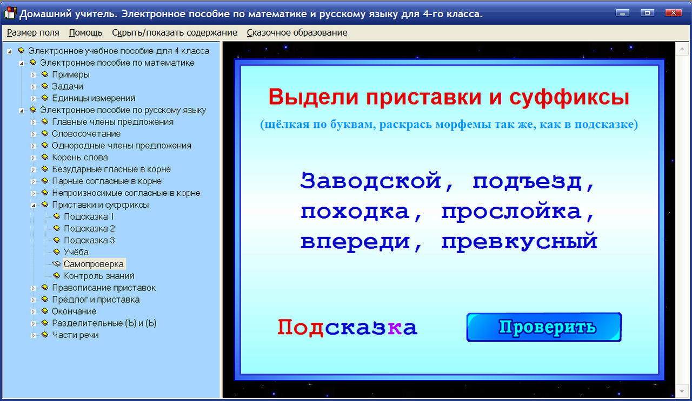Screen dimensions: 692x401
Task: Expand the Разделительные (Ъ) и (Ь) node
Action: (x=34, y=323)
